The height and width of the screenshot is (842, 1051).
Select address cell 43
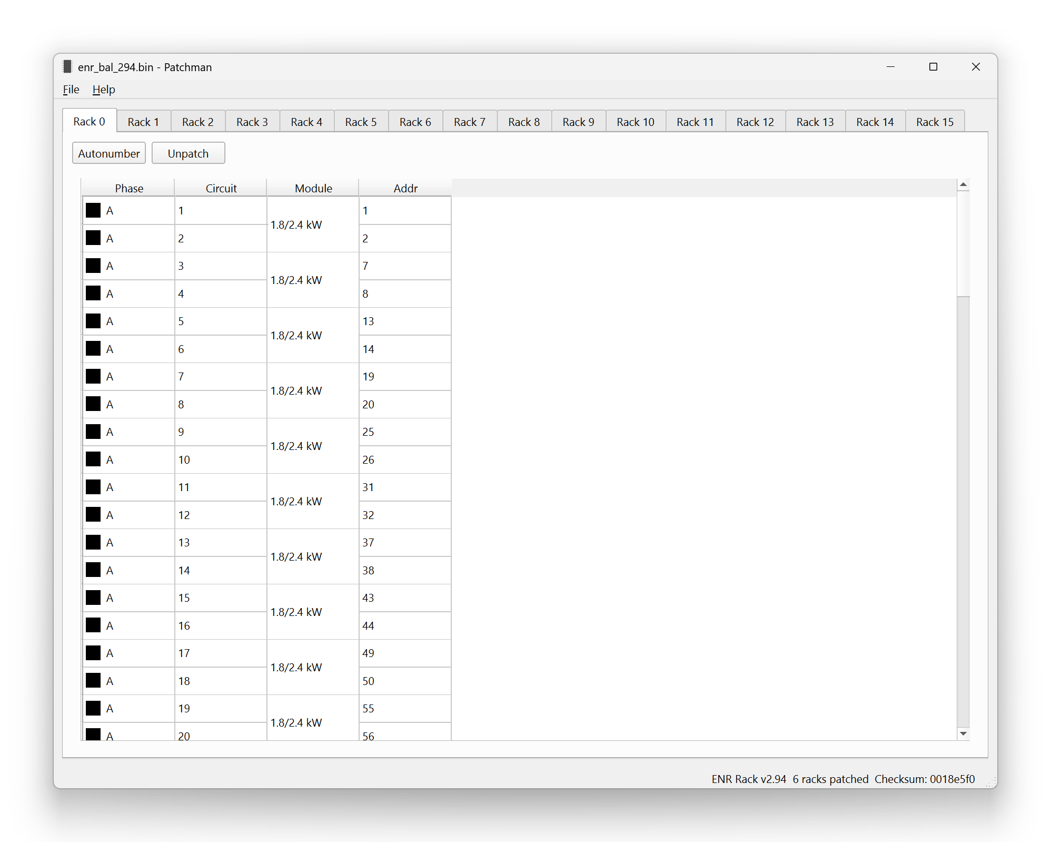[x=405, y=598]
